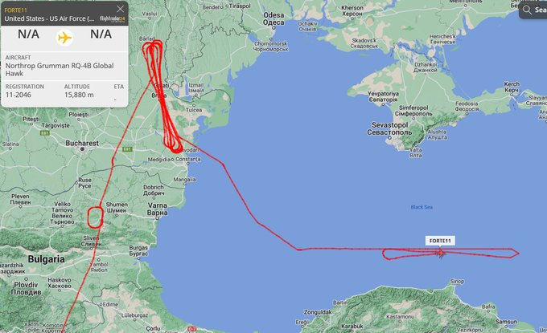Select the FORTE11 aircraft icon on map
This screenshot has height=333, width=547.
click(x=441, y=254)
